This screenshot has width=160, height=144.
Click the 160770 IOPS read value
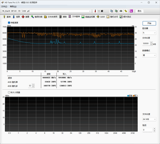tap(50, 86)
